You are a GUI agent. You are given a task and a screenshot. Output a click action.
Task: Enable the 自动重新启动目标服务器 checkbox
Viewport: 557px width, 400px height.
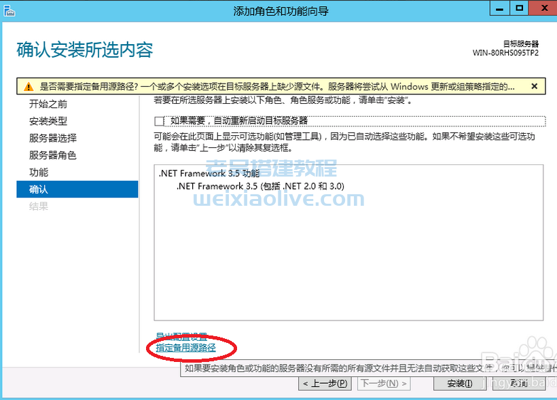[x=160, y=121]
